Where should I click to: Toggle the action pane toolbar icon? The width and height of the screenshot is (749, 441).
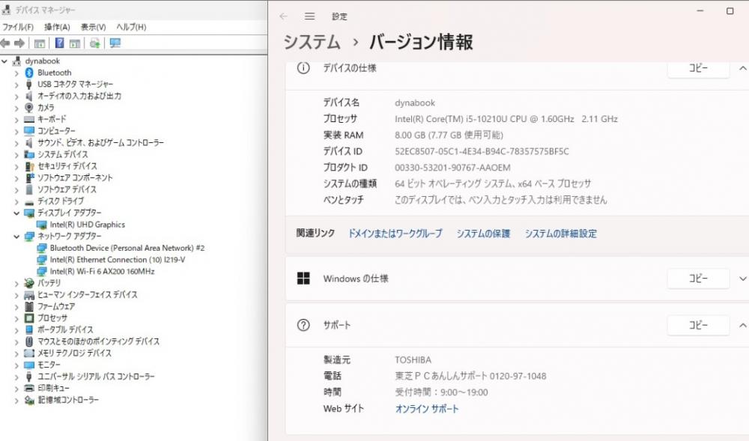[75, 43]
